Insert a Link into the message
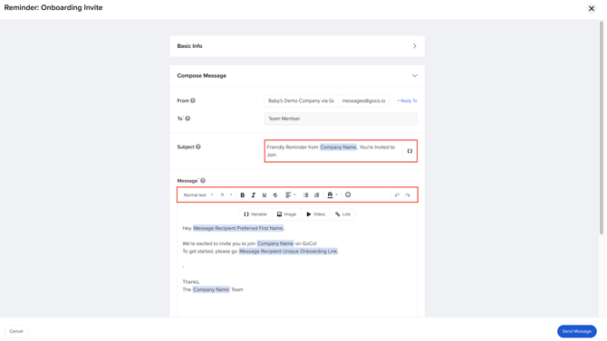Screen dimensions: 607x341 coord(342,214)
